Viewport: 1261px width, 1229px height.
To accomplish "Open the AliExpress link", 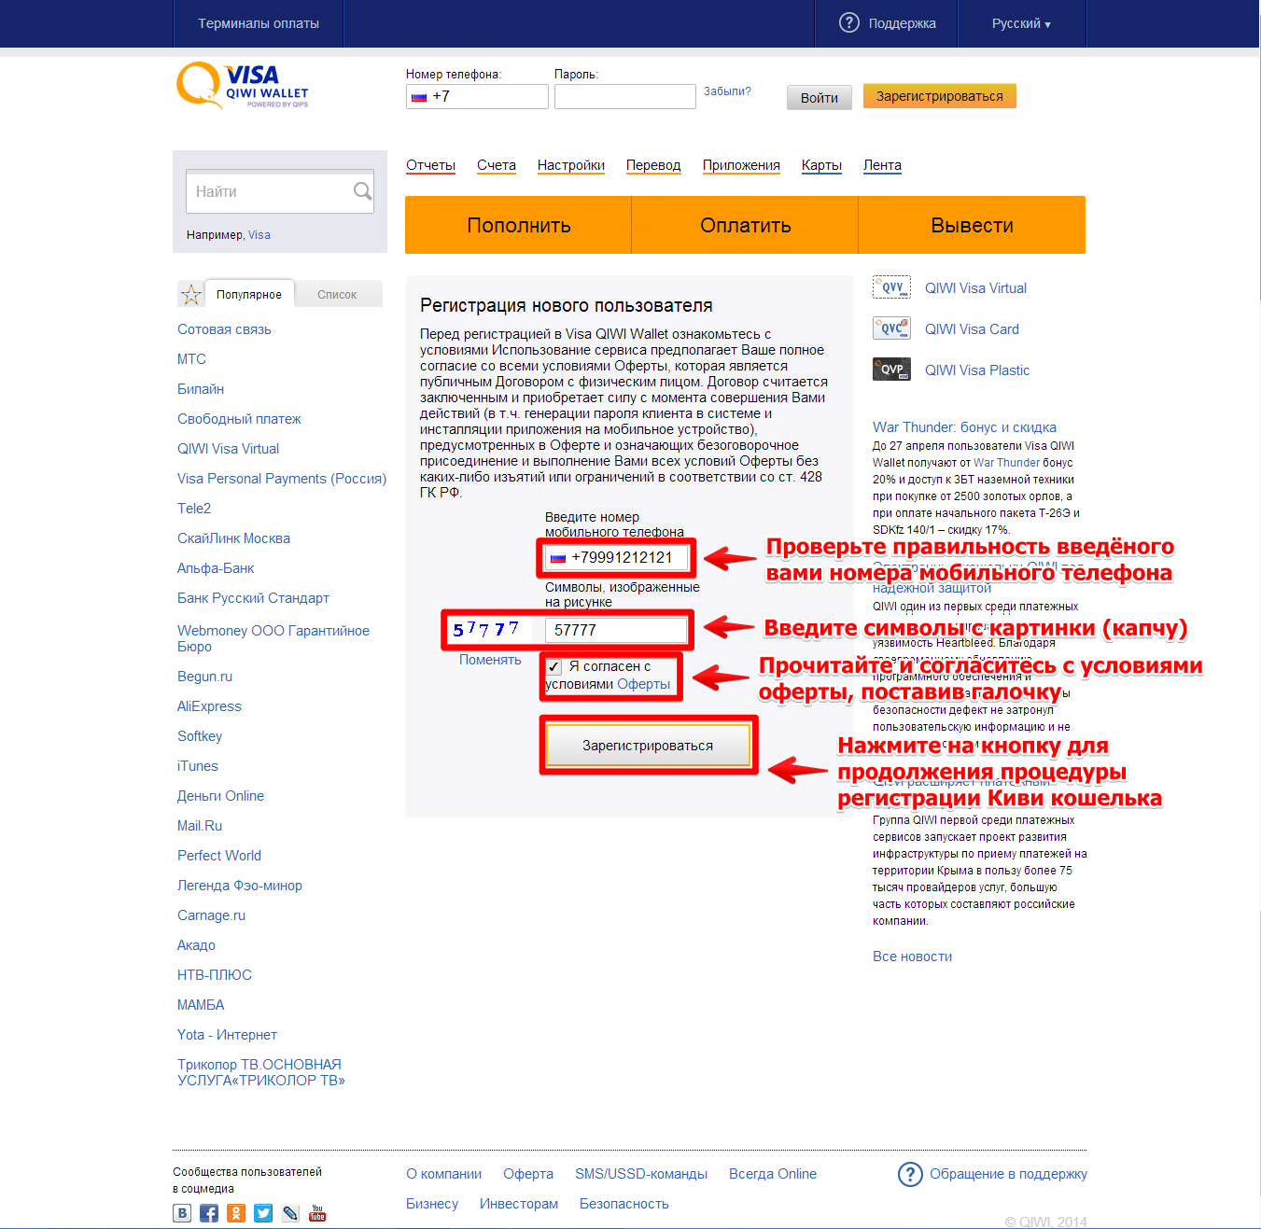I will pyautogui.click(x=209, y=706).
